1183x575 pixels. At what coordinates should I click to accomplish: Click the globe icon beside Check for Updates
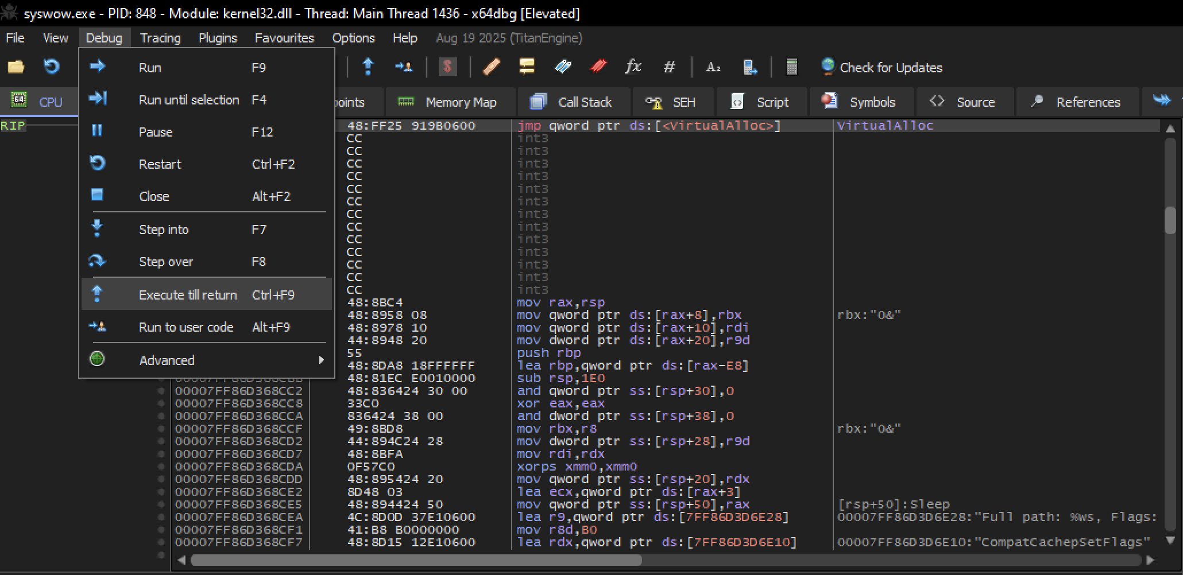(828, 67)
